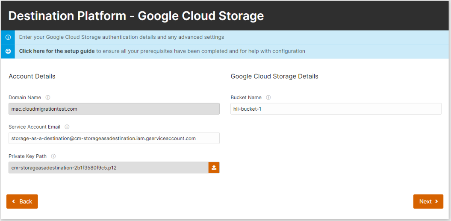Click the lifebuoy help icon in the banner
The height and width of the screenshot is (221, 451).
[x=8, y=51]
